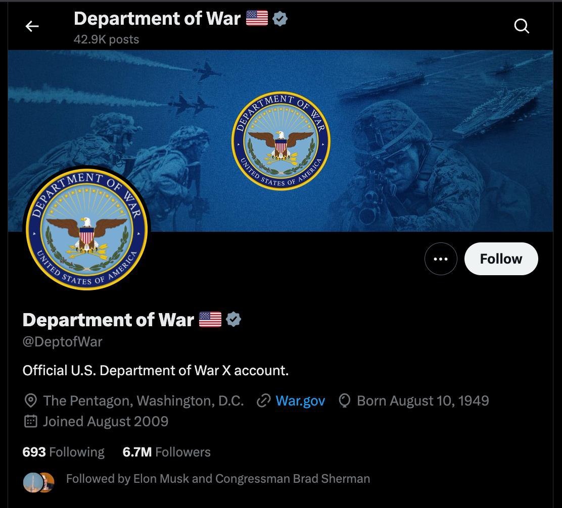This screenshot has width=562, height=508.
Task: Open the three-dots more options menu
Action: point(441,259)
